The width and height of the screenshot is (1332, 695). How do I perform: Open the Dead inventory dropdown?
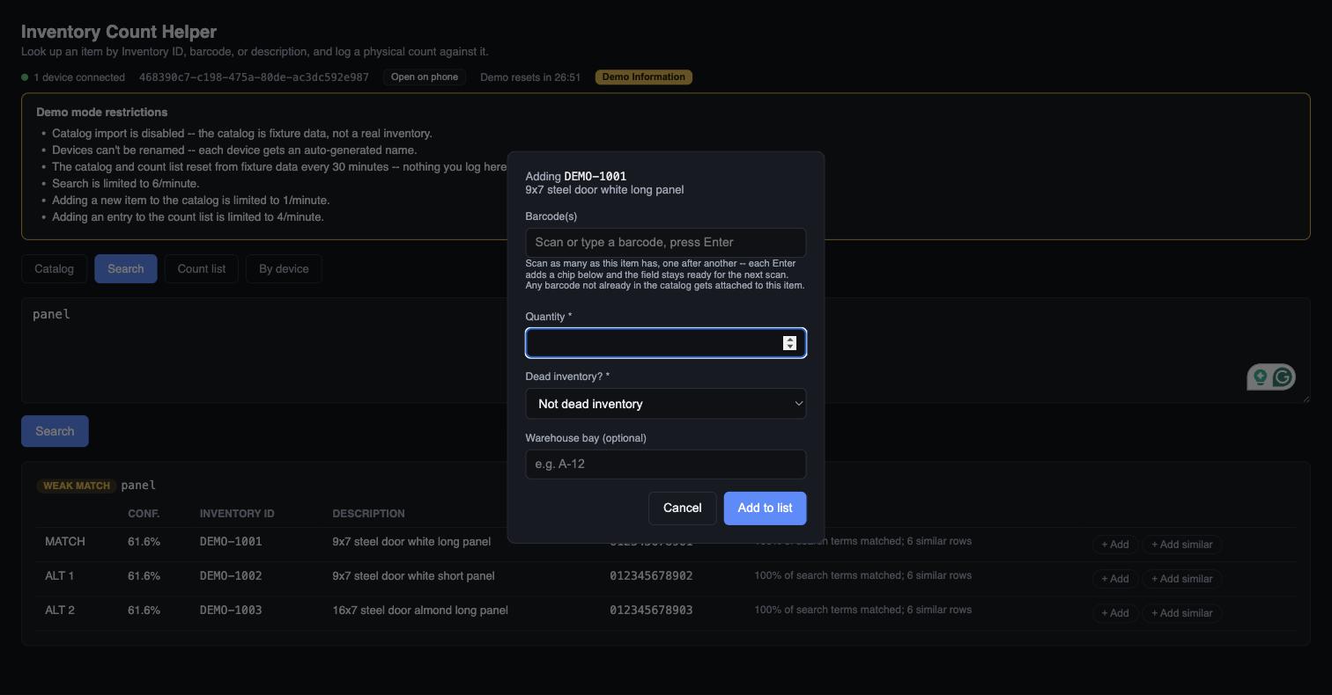point(665,404)
